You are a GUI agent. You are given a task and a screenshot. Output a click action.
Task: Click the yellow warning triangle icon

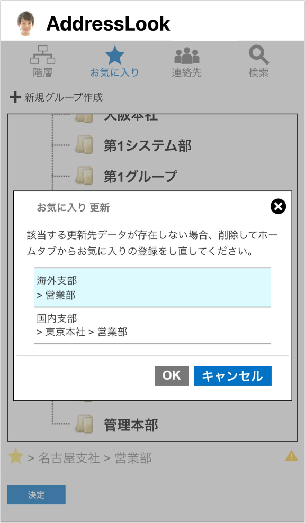[x=291, y=456]
